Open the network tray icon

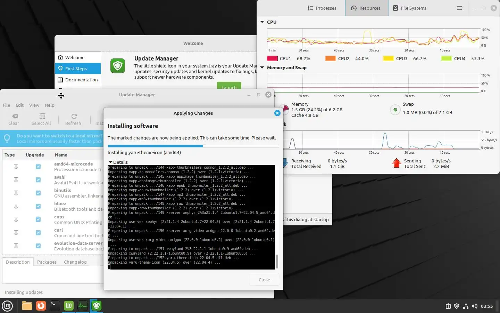[466, 306]
